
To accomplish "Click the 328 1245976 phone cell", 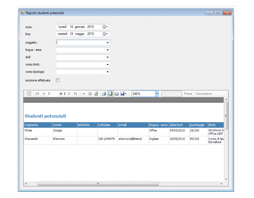I will (x=108, y=140).
